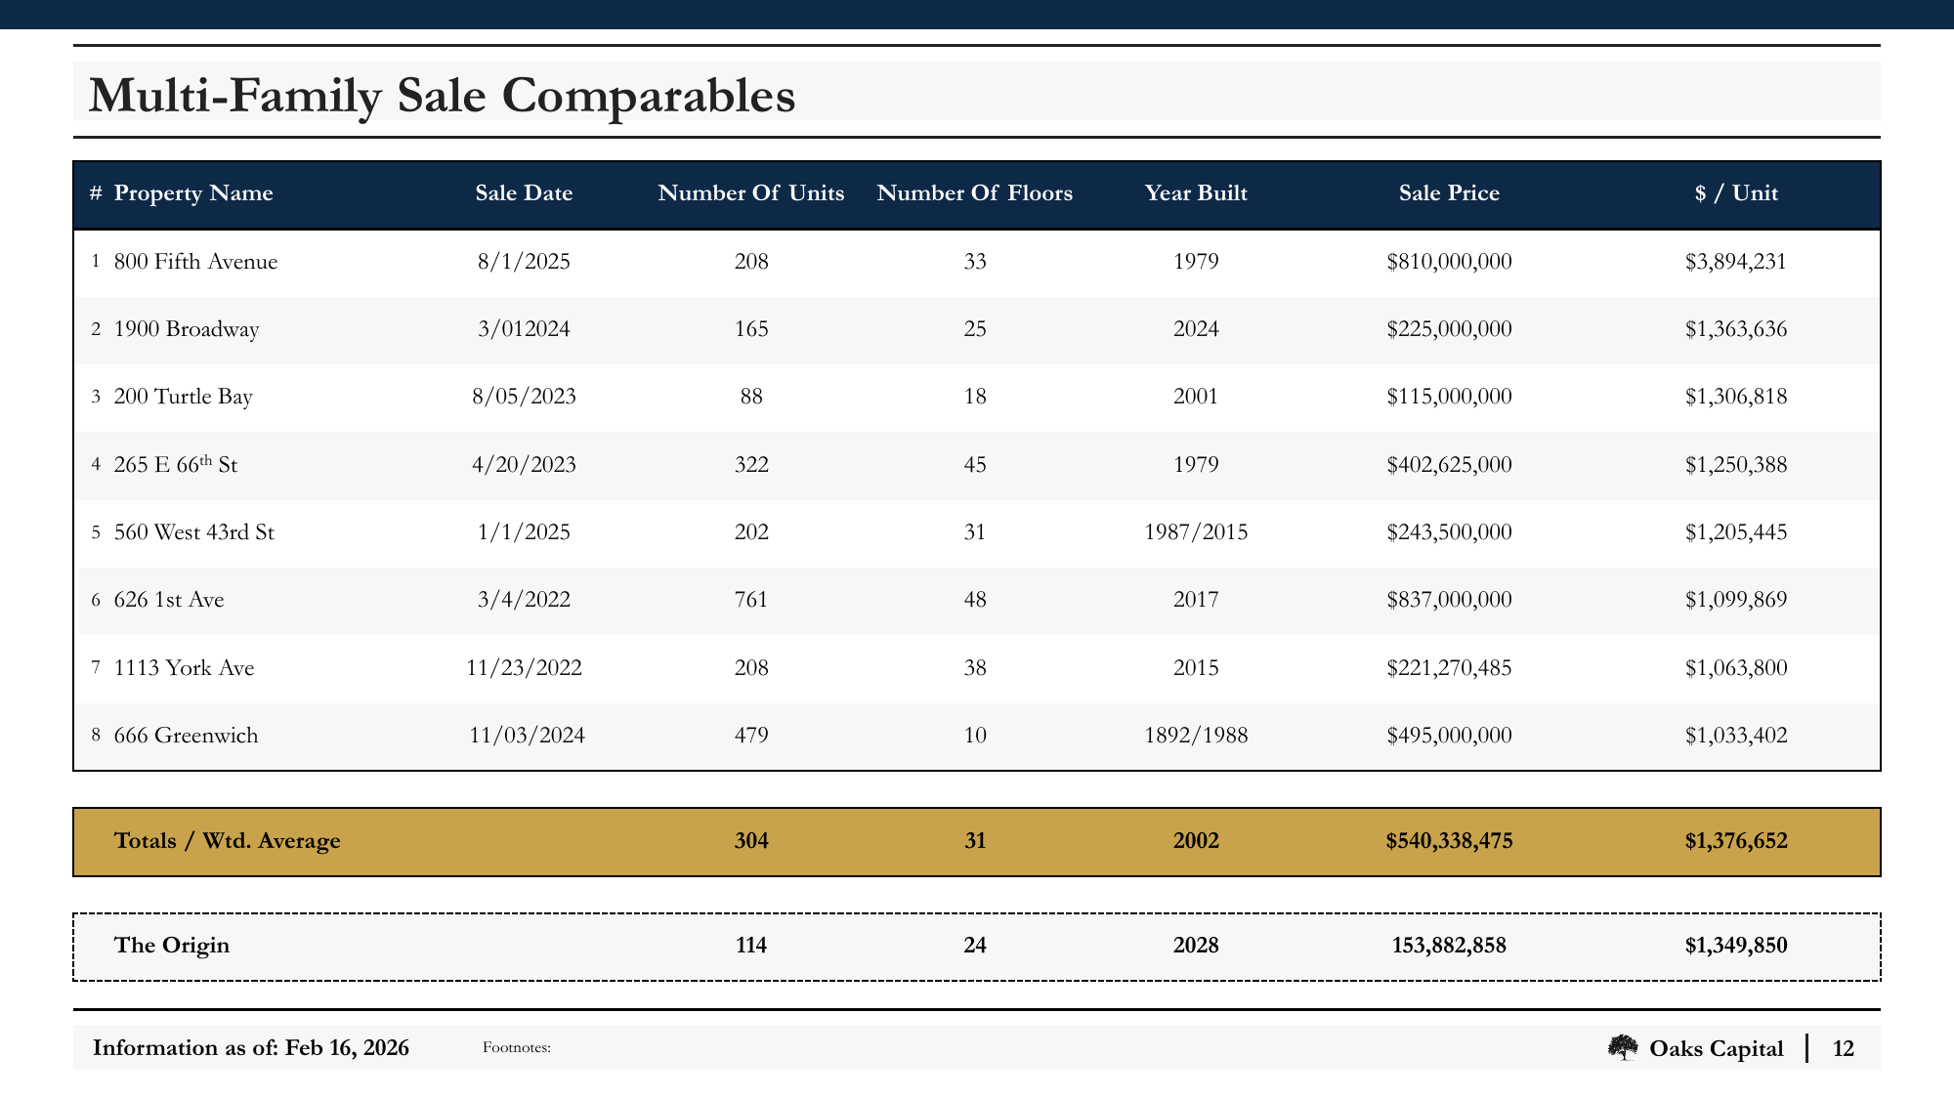Viewport: 1954px width, 1099px height.
Task: Click sale date 11/03/2024
Action: click(527, 736)
